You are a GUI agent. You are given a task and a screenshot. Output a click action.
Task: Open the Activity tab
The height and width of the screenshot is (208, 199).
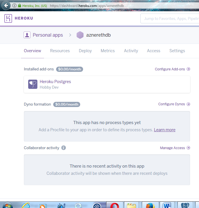coord(131,51)
